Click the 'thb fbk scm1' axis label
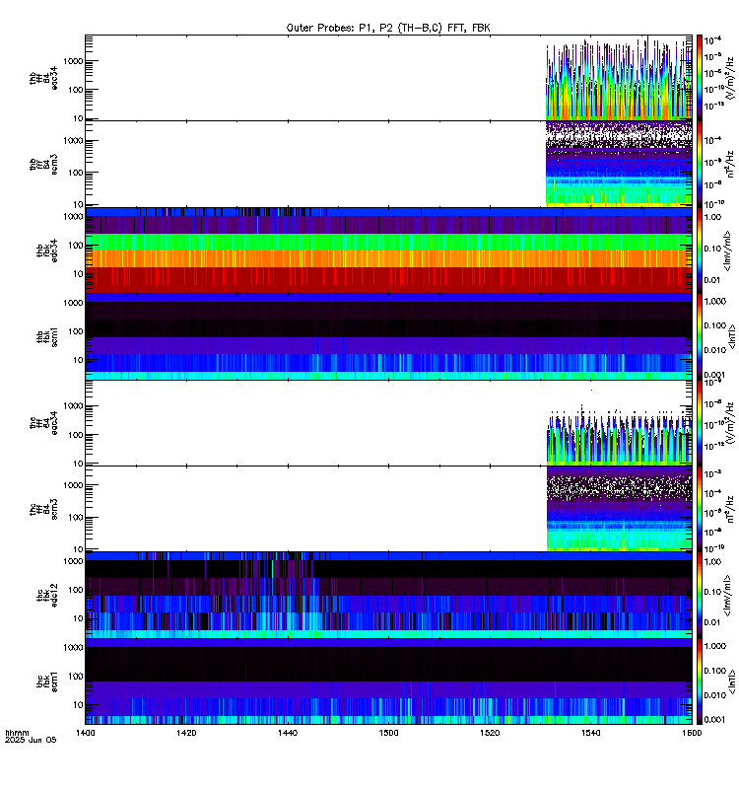This screenshot has height=789, width=739. (46, 336)
